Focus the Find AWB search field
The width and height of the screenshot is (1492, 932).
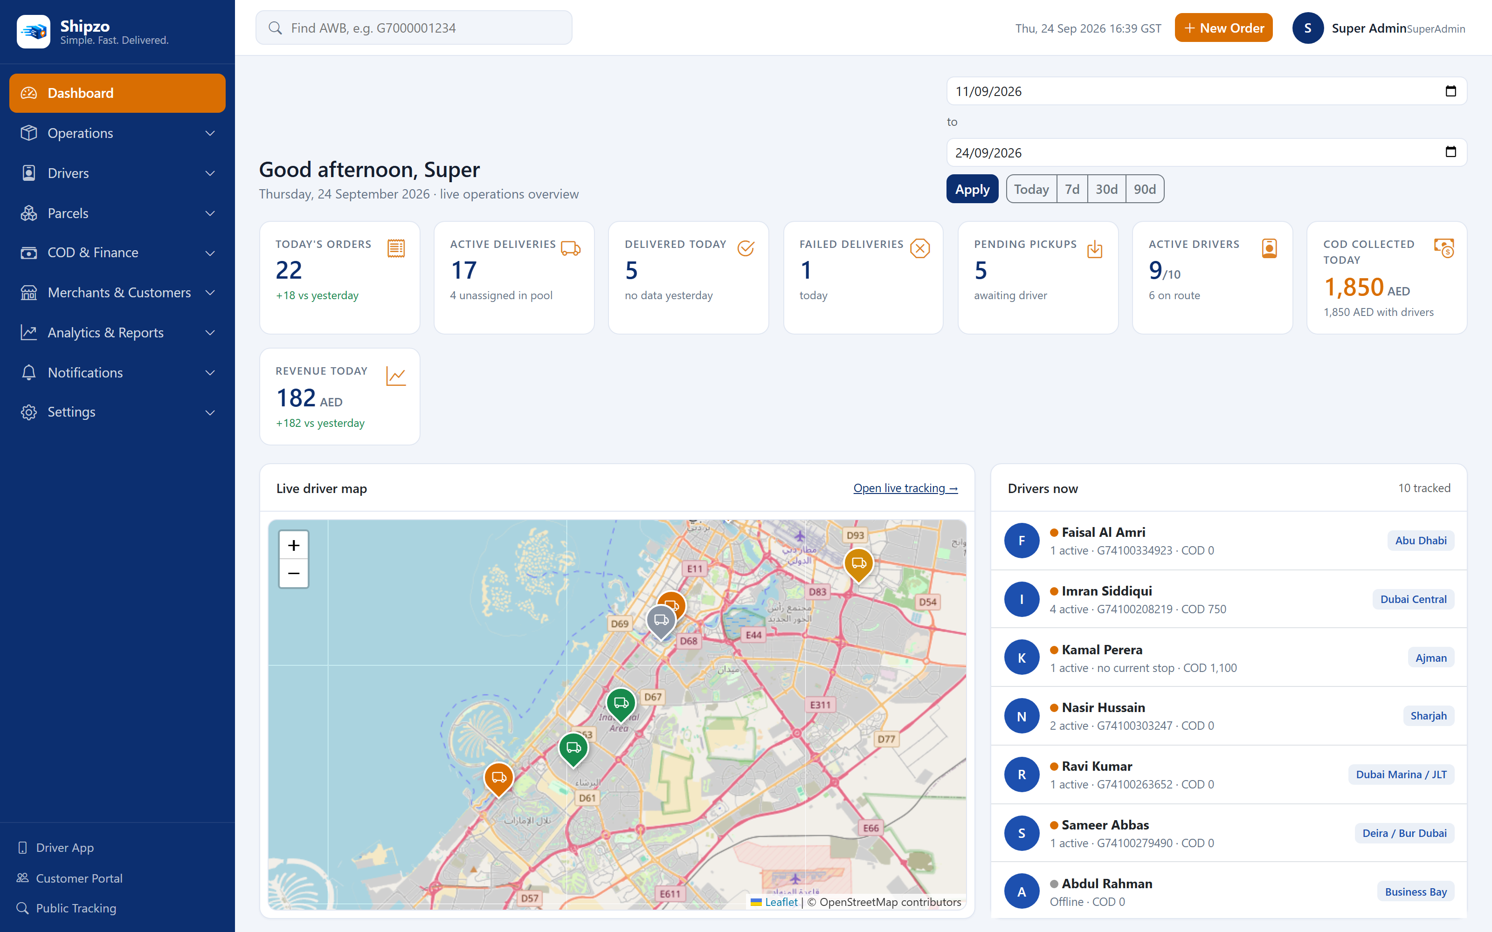(x=414, y=28)
